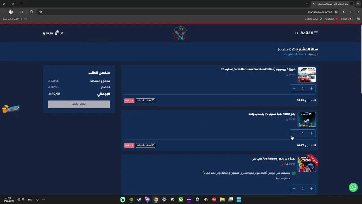Open the Gmail bookmark
The image size is (362, 204).
click(346, 19)
